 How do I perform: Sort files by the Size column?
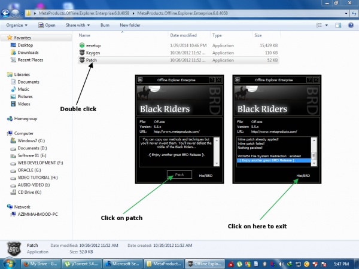click(x=258, y=35)
